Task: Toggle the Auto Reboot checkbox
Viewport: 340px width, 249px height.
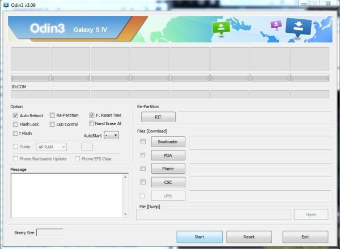Action: (x=15, y=115)
